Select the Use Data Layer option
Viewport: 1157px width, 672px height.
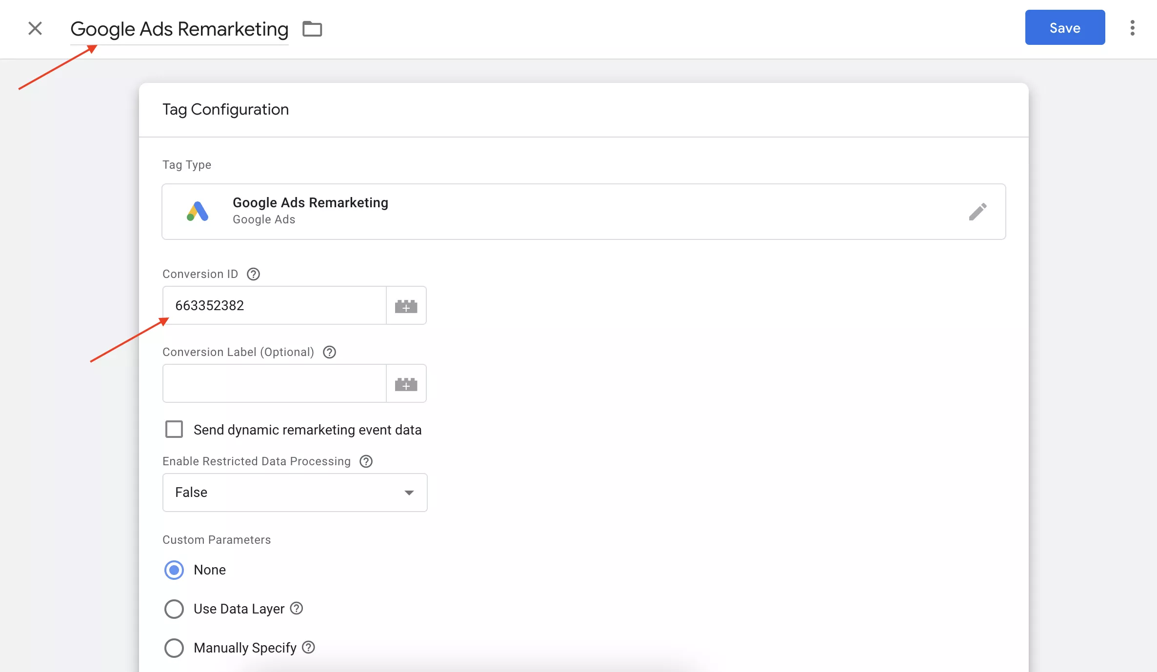[x=174, y=609]
